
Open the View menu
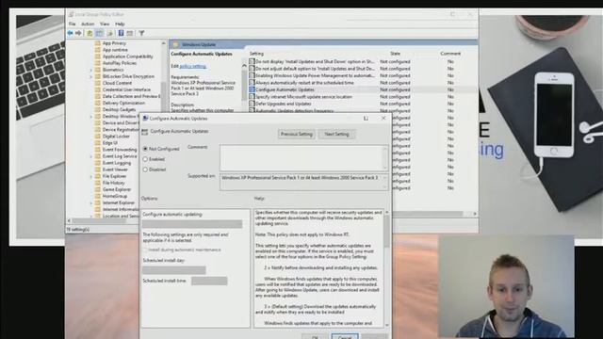[105, 24]
